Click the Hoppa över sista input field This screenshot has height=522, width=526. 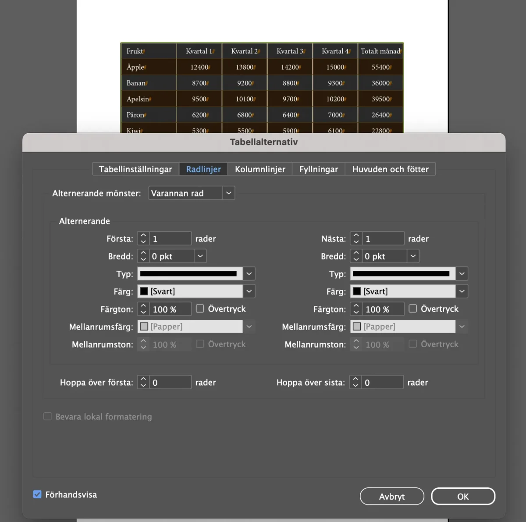click(x=382, y=383)
